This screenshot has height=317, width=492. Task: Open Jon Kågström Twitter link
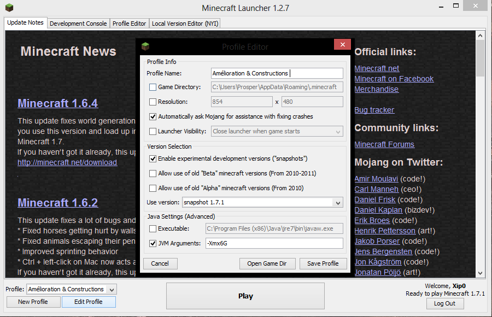click(x=378, y=262)
